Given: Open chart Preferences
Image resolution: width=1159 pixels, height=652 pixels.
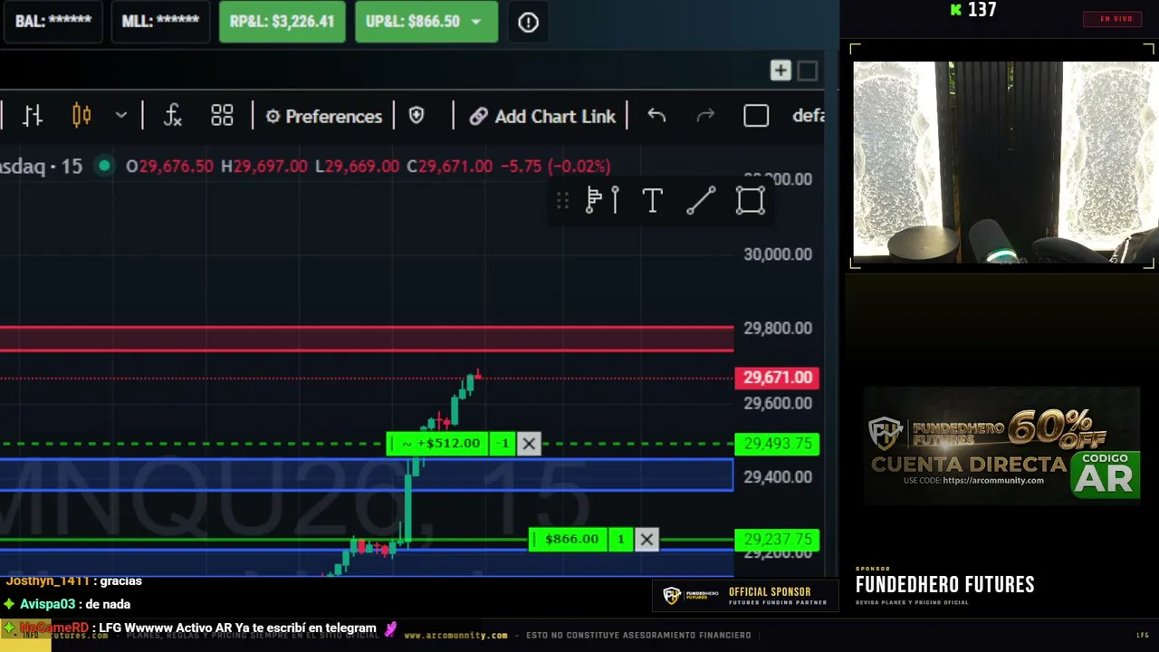Looking at the screenshot, I should (323, 117).
